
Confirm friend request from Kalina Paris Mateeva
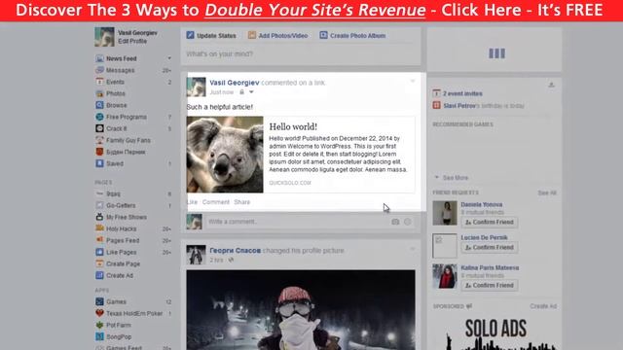pyautogui.click(x=490, y=285)
